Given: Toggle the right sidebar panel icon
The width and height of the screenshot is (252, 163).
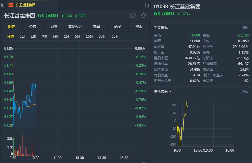Looking at the screenshot, I should pos(147,5).
